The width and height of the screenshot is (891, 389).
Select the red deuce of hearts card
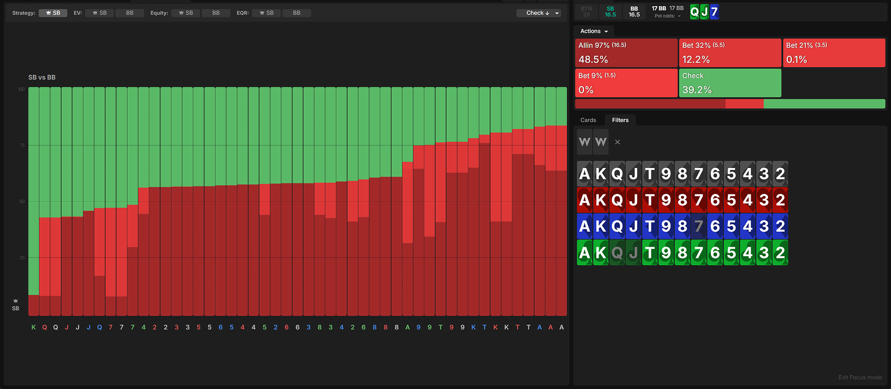pyautogui.click(x=780, y=200)
